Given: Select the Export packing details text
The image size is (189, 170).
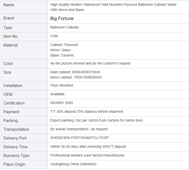Looking at the screenshot, I should pyautogui.click(x=96, y=120).
